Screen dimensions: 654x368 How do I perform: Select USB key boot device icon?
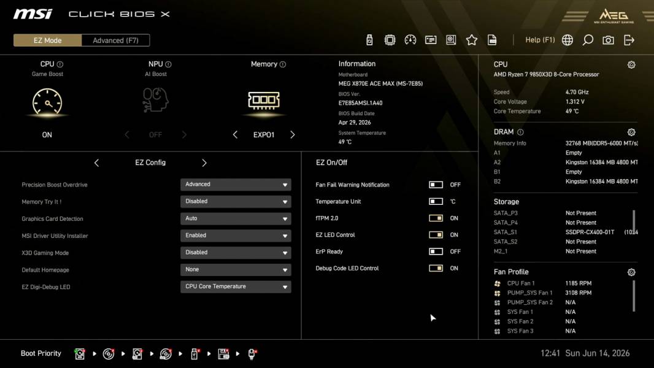pos(194,354)
